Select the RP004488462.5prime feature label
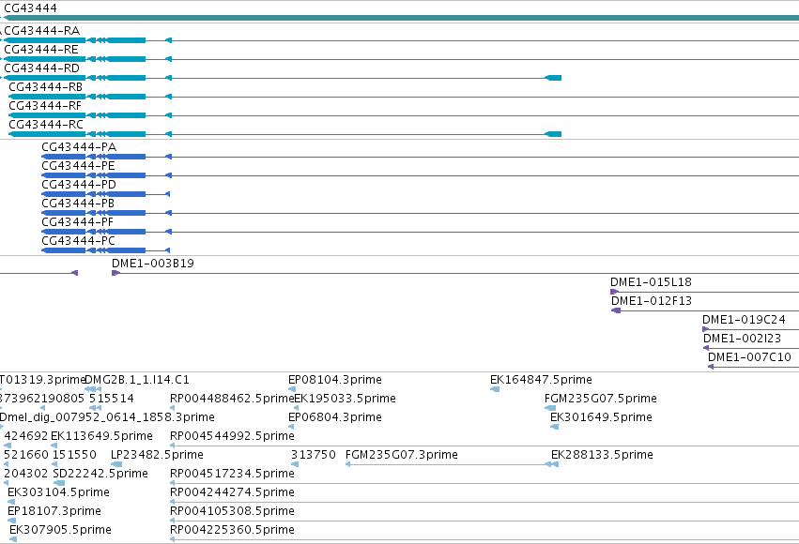 (x=232, y=399)
